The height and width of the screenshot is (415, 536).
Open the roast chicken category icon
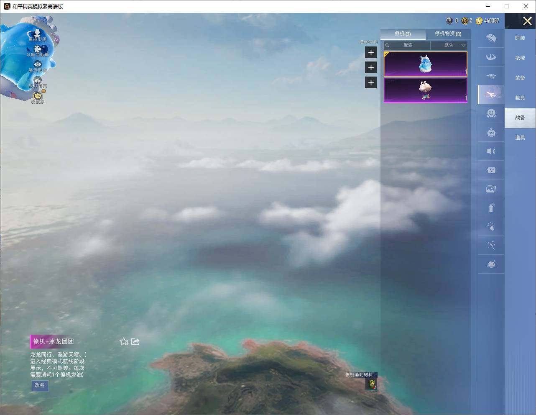[491, 264]
